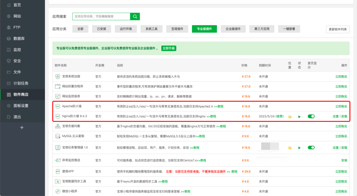Click price ¥39.8 in 堡塔APP row
Viewport: 357px width, 196px height.
[x=246, y=172]
